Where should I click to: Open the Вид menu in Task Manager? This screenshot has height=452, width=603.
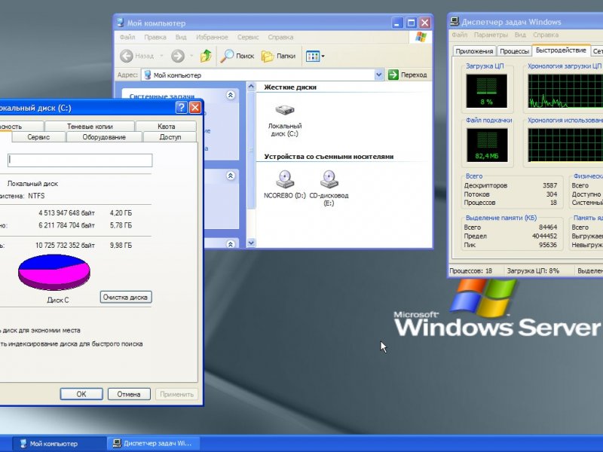[x=520, y=35]
